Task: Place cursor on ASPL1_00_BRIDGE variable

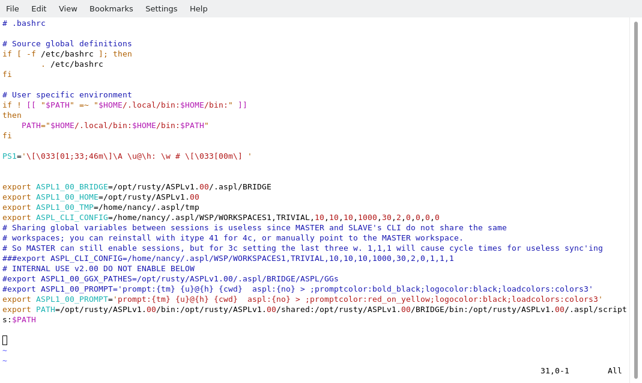Action: click(71, 187)
